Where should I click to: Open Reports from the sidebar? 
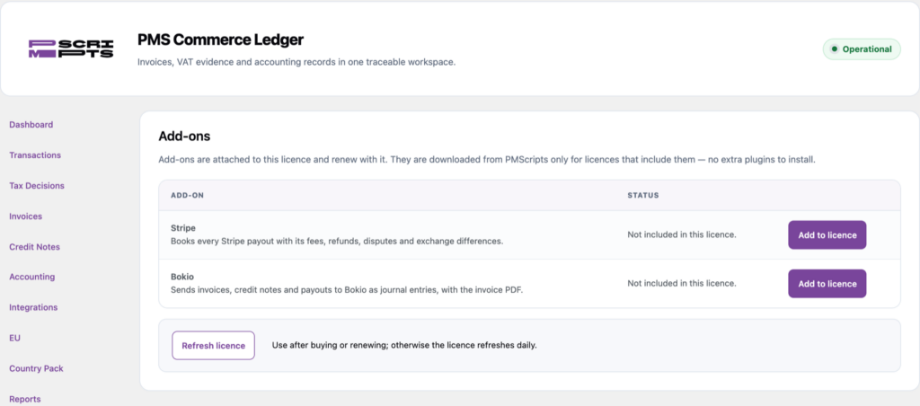pos(25,399)
